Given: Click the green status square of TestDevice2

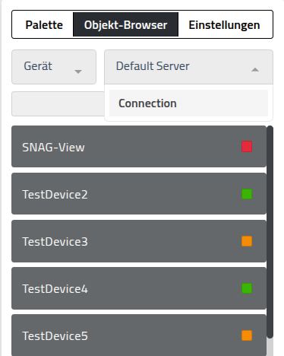Looking at the screenshot, I should pyautogui.click(x=247, y=194).
